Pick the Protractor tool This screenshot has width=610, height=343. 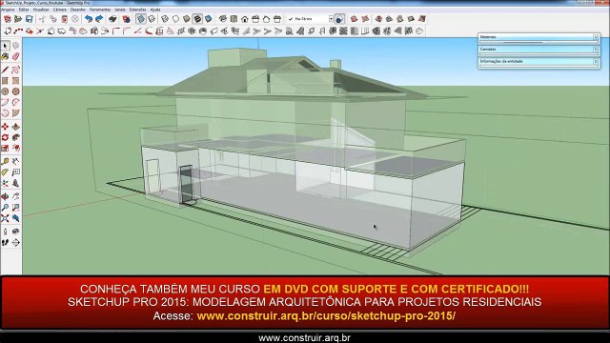tap(5, 172)
